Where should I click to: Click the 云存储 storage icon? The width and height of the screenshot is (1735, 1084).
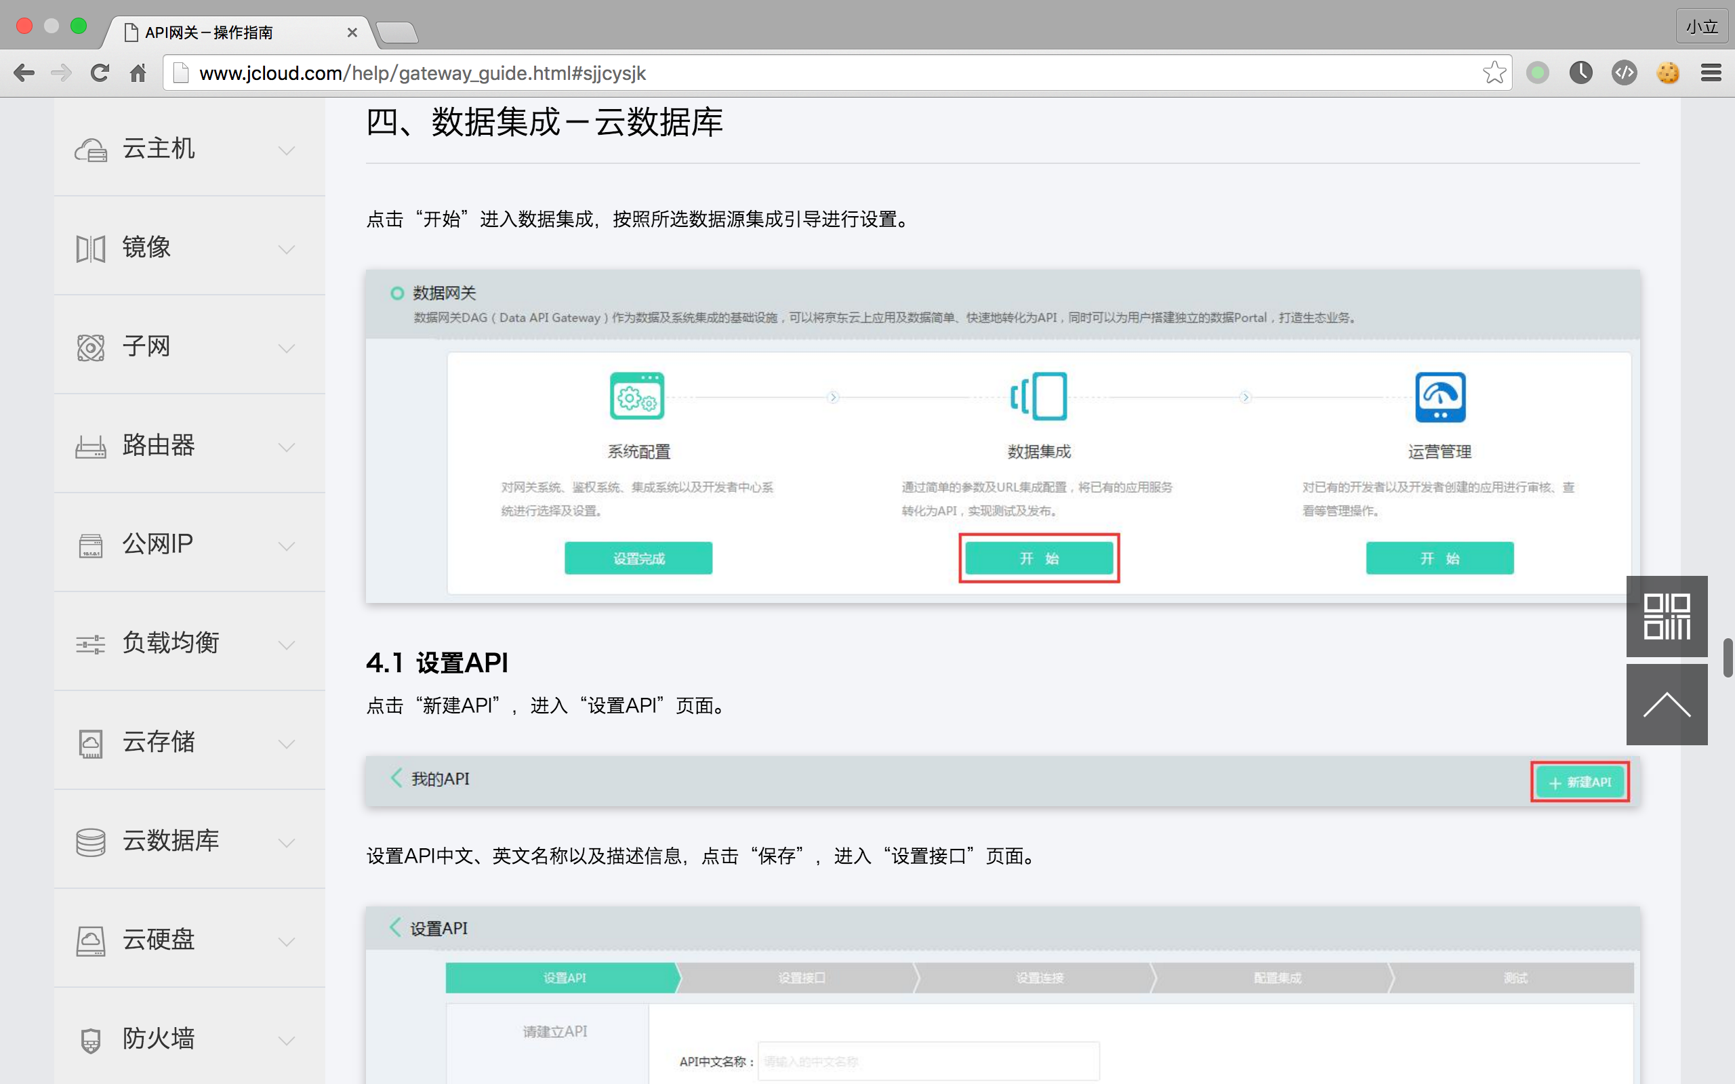(91, 743)
